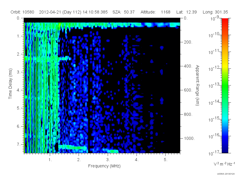Click the 400. tick on Apparent Range axis
The width and height of the screenshot is (240, 180).
[188, 66]
